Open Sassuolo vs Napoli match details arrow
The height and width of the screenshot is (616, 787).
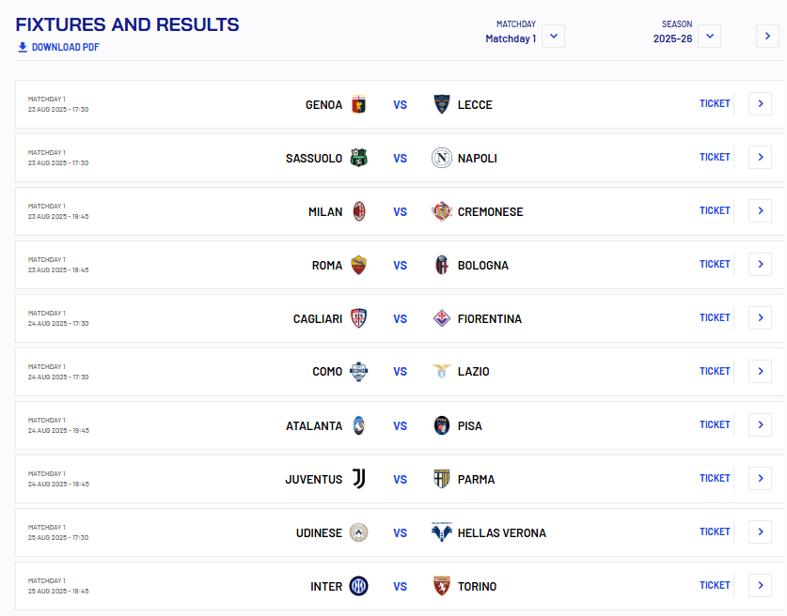point(760,158)
